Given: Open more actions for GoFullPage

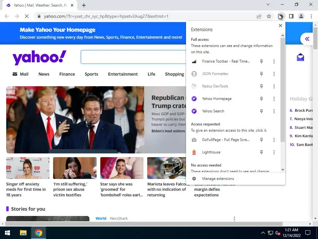Looking at the screenshot, I should (274, 140).
